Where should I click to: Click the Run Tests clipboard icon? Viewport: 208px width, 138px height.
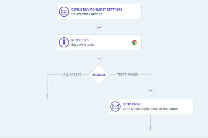[x=64, y=42]
